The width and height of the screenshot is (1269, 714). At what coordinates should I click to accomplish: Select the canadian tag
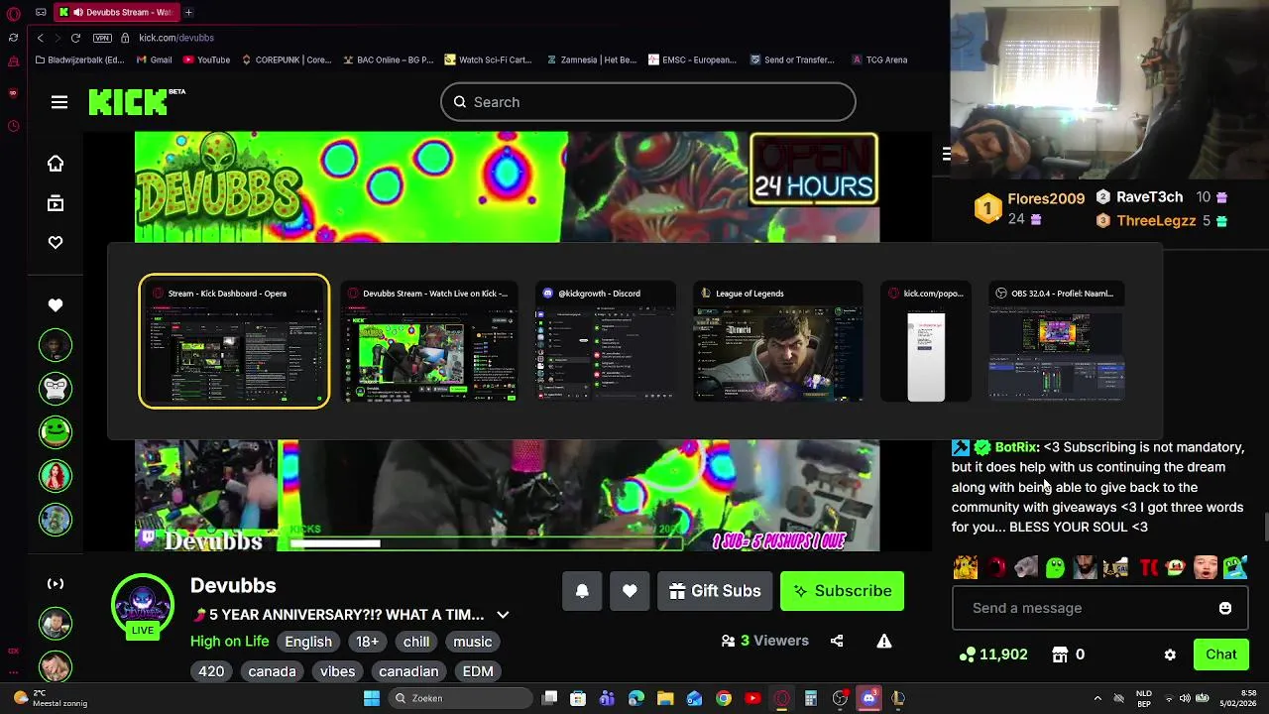[x=408, y=671]
